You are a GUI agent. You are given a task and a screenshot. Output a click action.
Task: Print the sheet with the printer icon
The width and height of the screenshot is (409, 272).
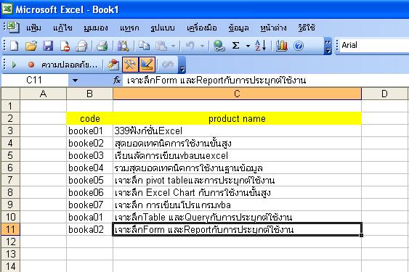coord(102,46)
